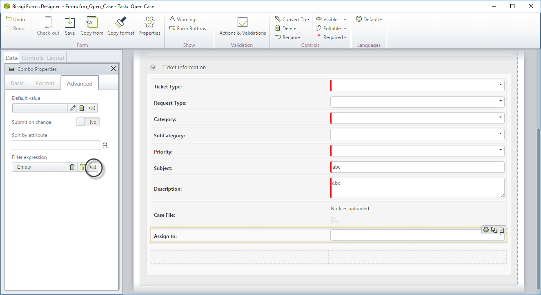Viewport: 541px width, 295px height.
Task: Click the Description text area
Action: pos(417,188)
